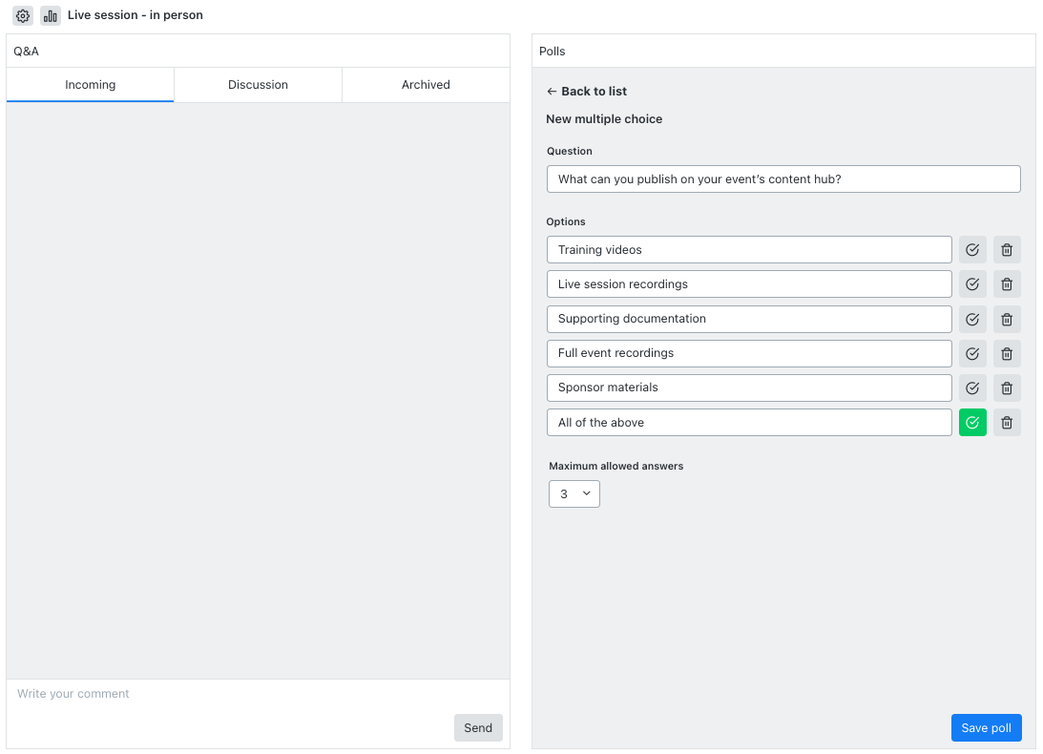Mark Sponsor materials as correct answer

[x=972, y=387]
